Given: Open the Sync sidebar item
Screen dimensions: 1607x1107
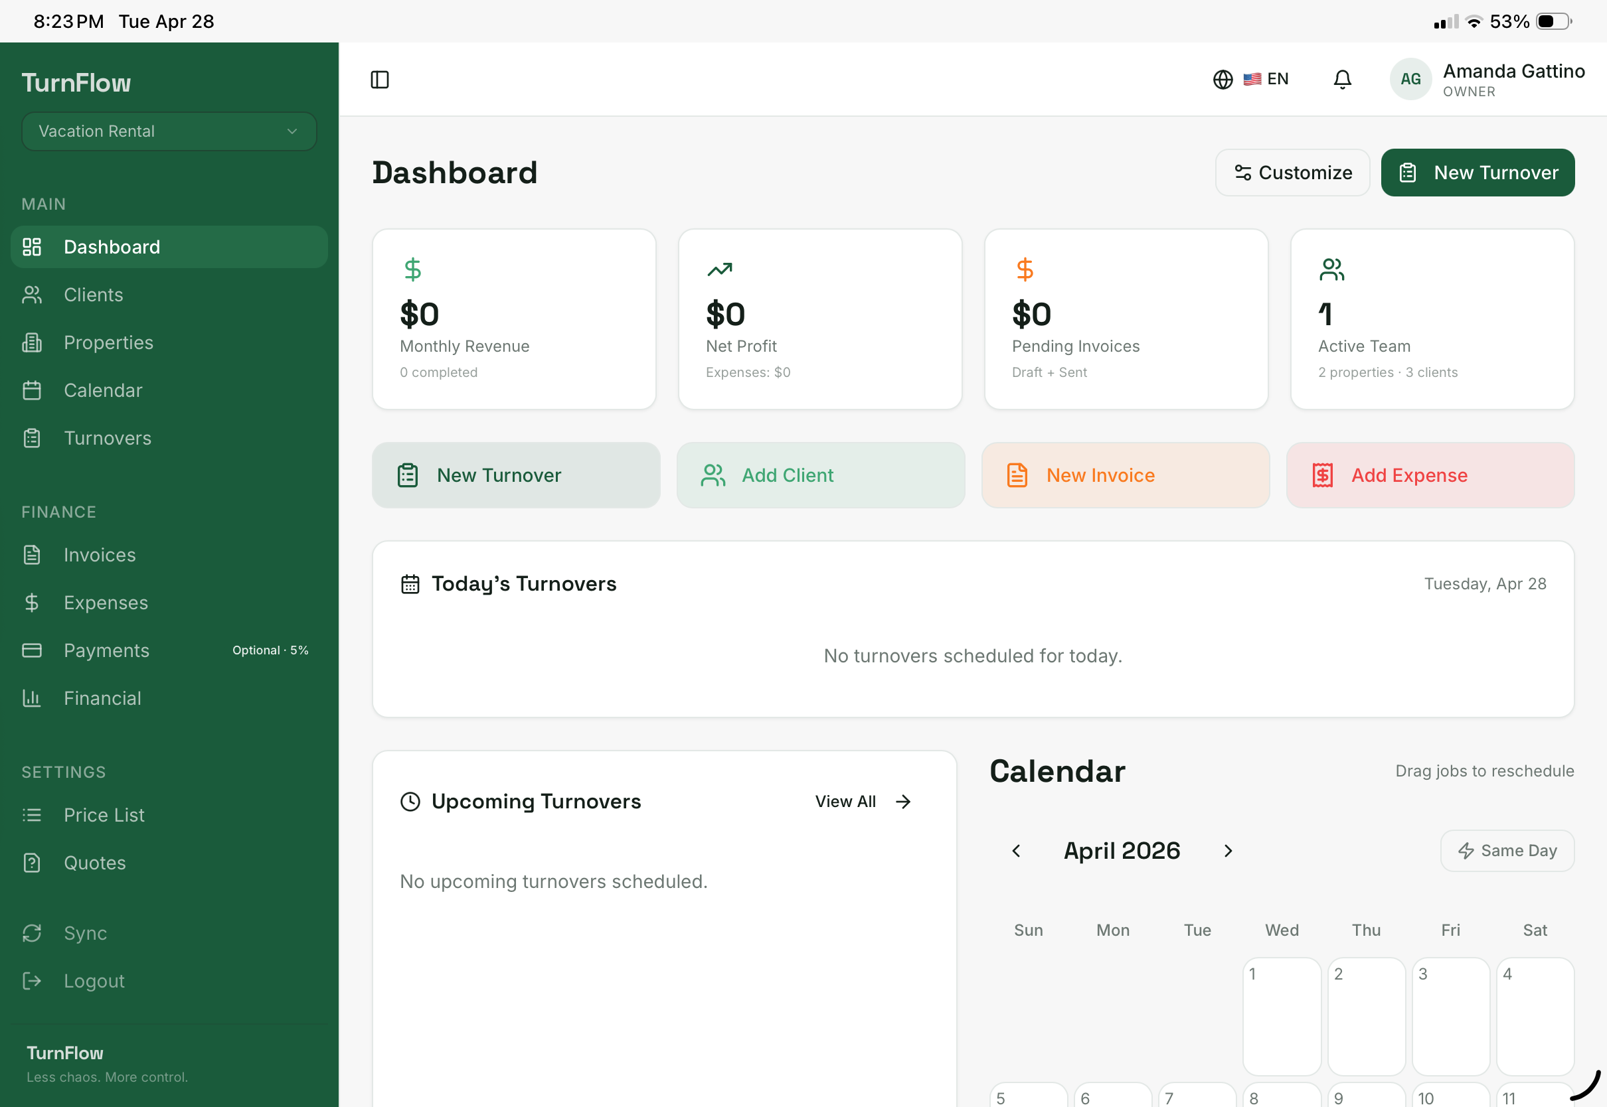Looking at the screenshot, I should tap(84, 933).
